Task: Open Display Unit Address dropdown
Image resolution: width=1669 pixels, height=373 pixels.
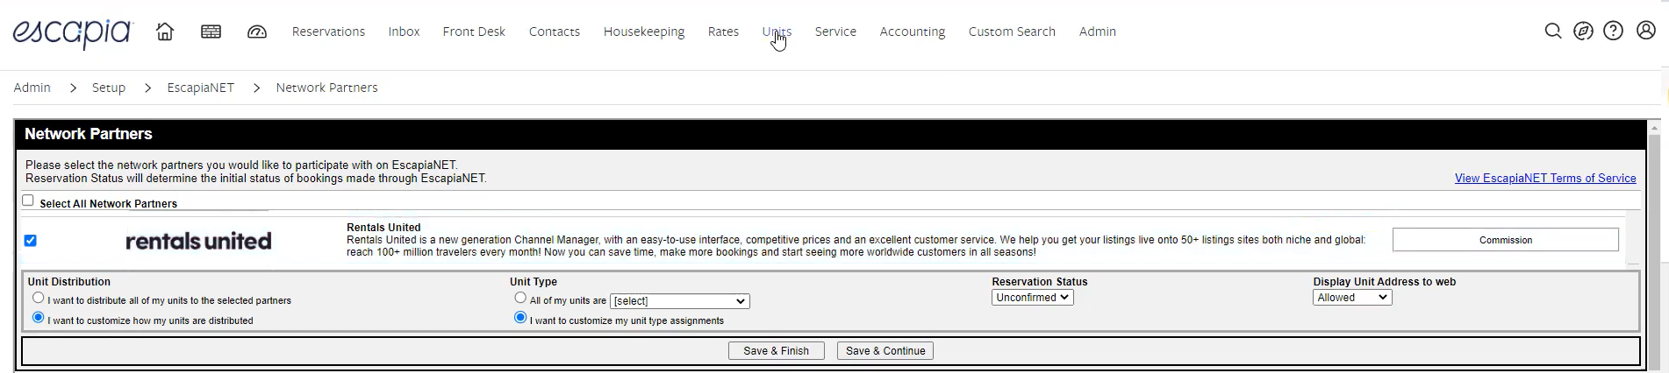Action: tap(1352, 298)
